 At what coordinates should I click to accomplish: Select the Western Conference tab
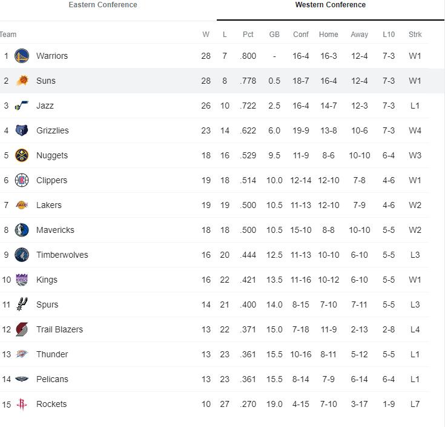pyautogui.click(x=331, y=5)
